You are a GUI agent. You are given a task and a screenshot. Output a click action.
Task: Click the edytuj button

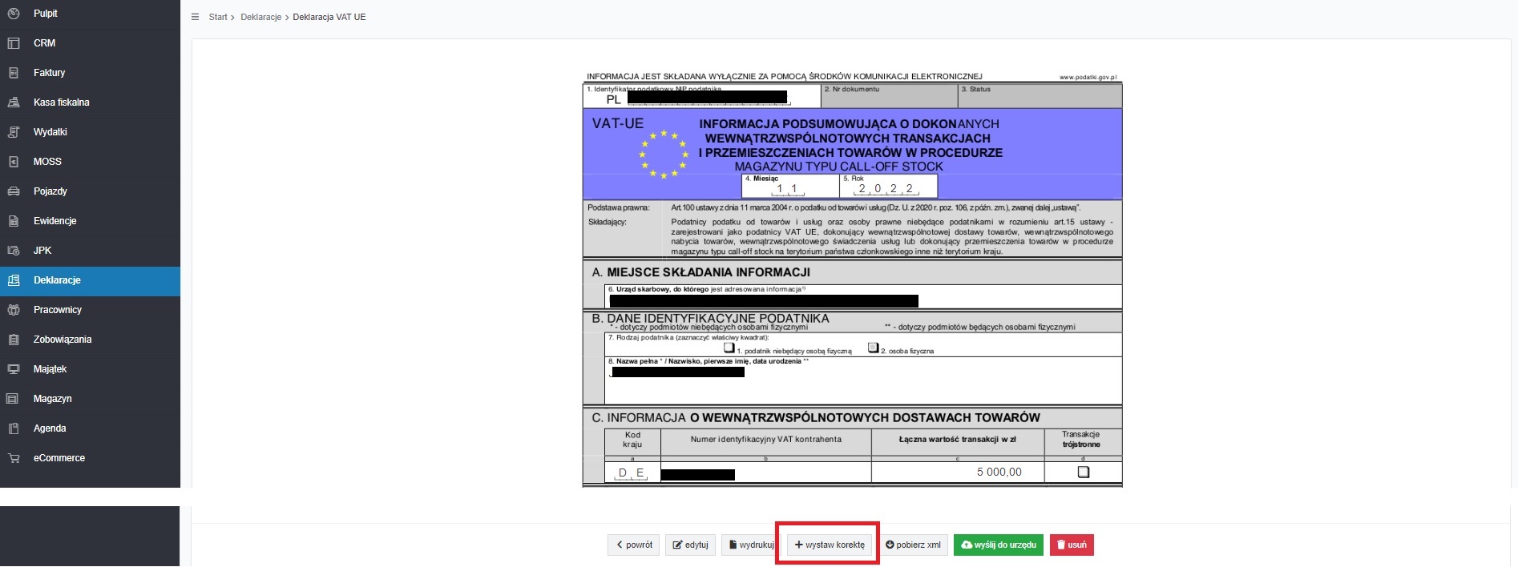[x=690, y=545]
